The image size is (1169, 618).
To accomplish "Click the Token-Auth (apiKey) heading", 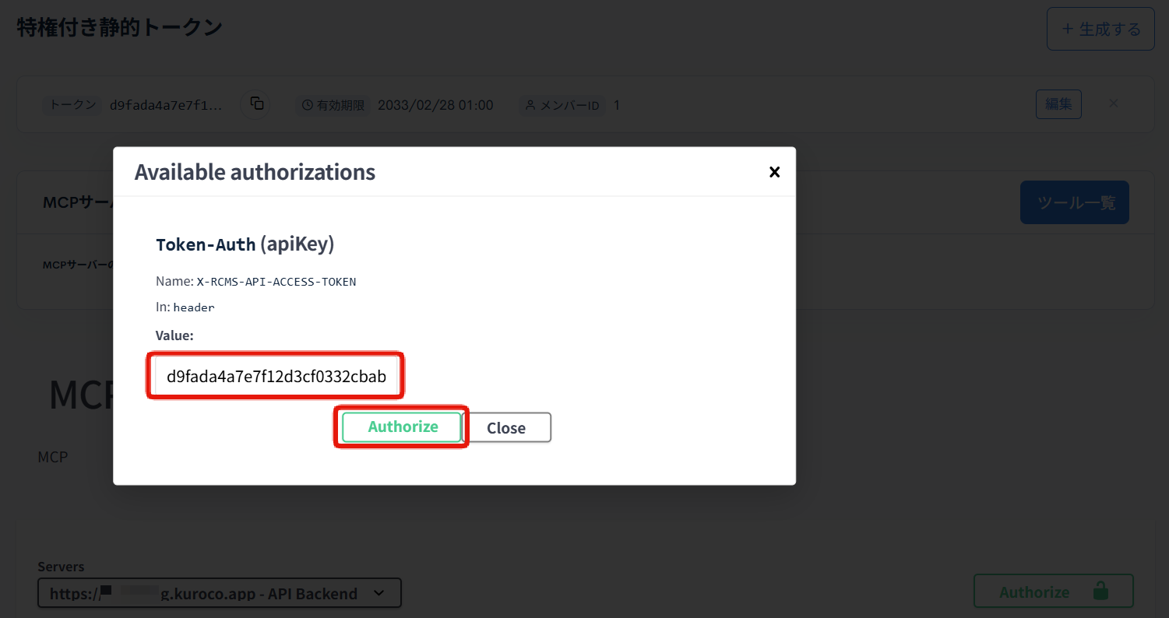I will click(245, 244).
